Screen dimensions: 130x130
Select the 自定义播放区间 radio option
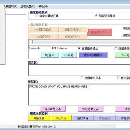[47, 16]
